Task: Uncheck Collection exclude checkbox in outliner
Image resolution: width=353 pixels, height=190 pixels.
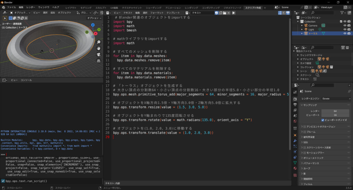Action: point(341,22)
